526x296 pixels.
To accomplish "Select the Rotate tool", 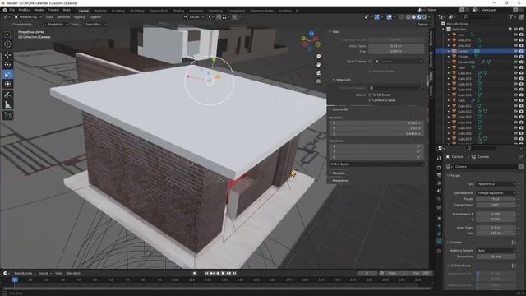I will tap(7, 64).
